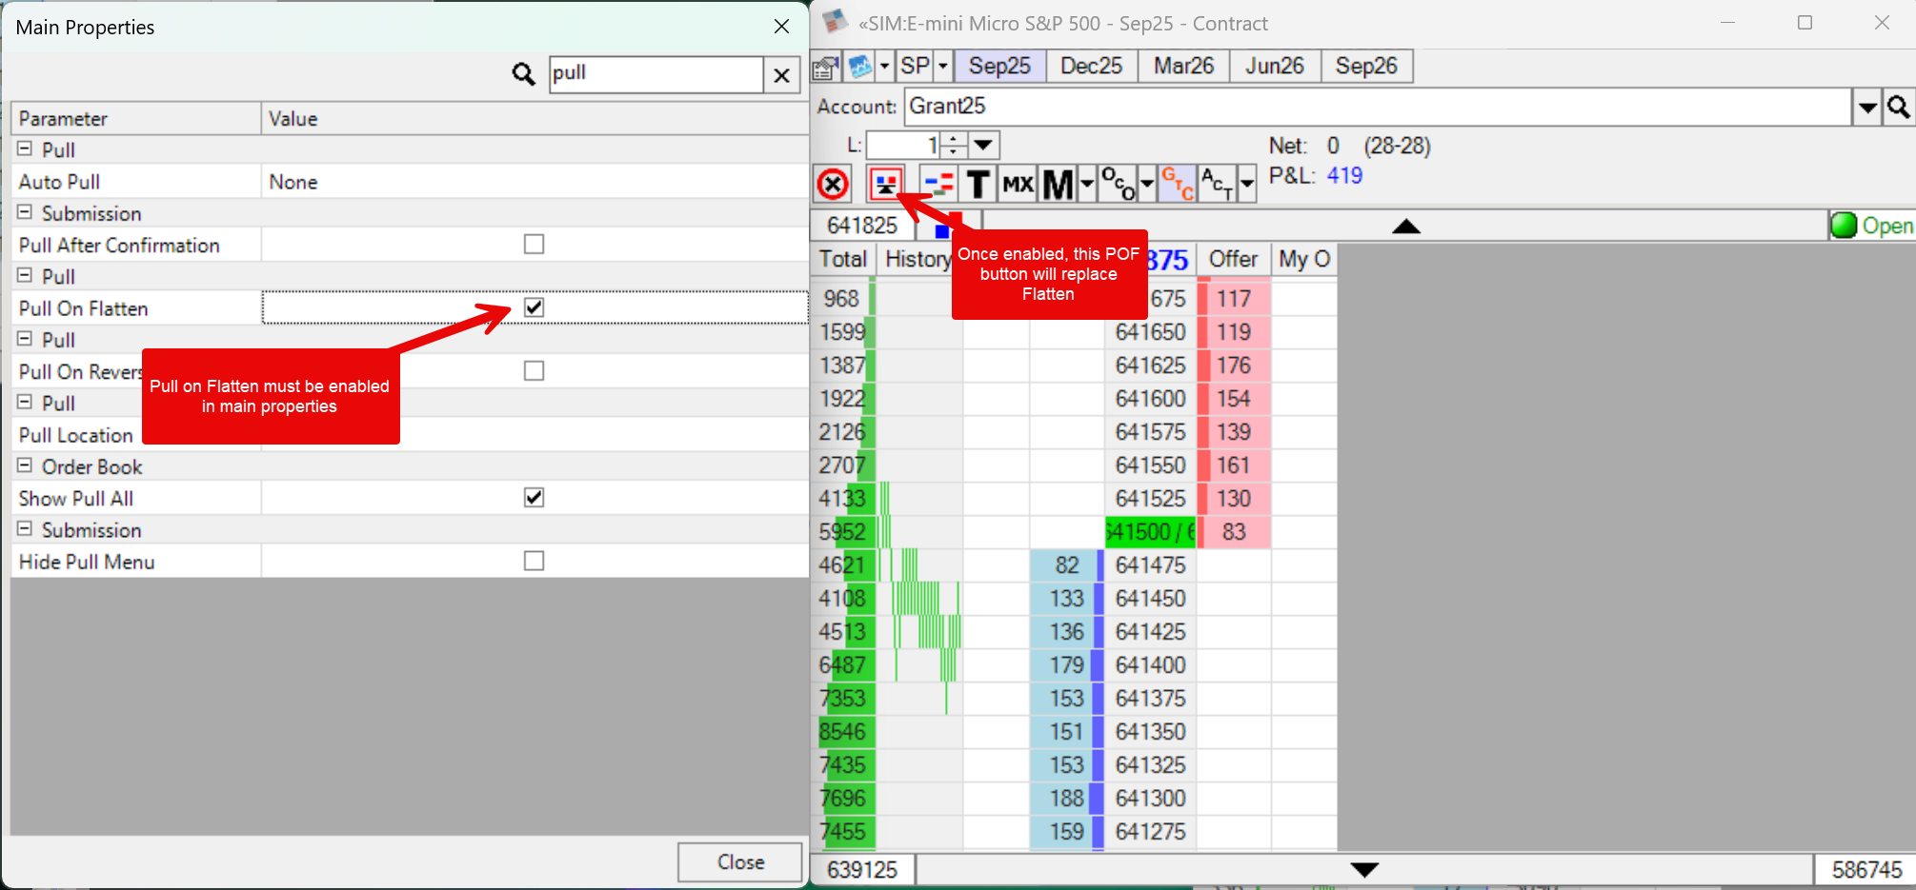Click the magnifier icon beside the Account field
The height and width of the screenshot is (890, 1916).
[x=1899, y=108]
